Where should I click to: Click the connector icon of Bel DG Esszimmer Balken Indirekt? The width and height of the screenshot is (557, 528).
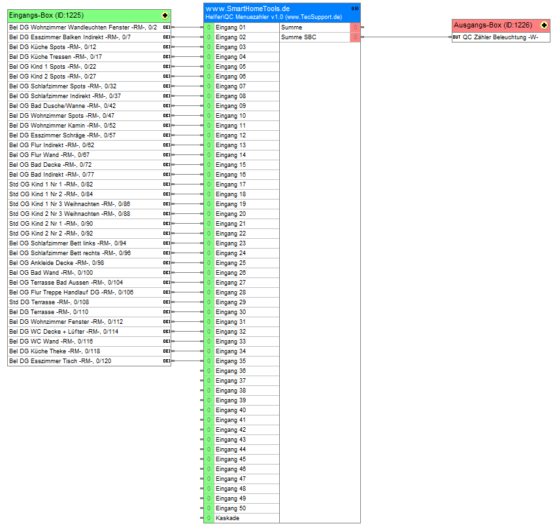tap(166, 37)
